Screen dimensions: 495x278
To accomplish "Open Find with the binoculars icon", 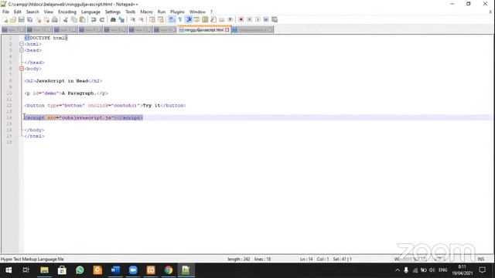I will point(113,19).
